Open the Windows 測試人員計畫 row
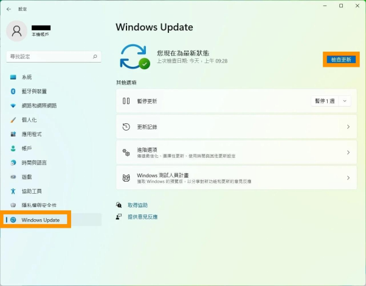366x286 pixels. [x=237, y=178]
